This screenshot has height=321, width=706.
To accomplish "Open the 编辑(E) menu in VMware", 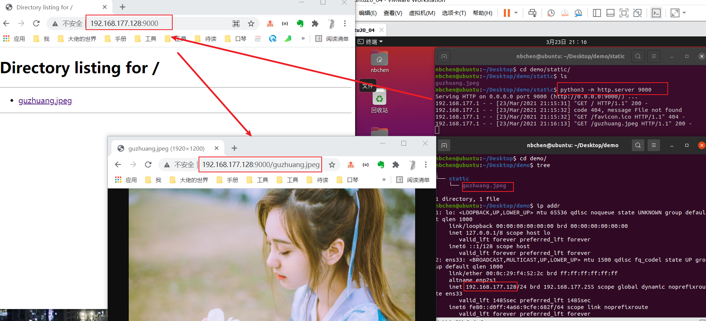I will click(x=368, y=13).
